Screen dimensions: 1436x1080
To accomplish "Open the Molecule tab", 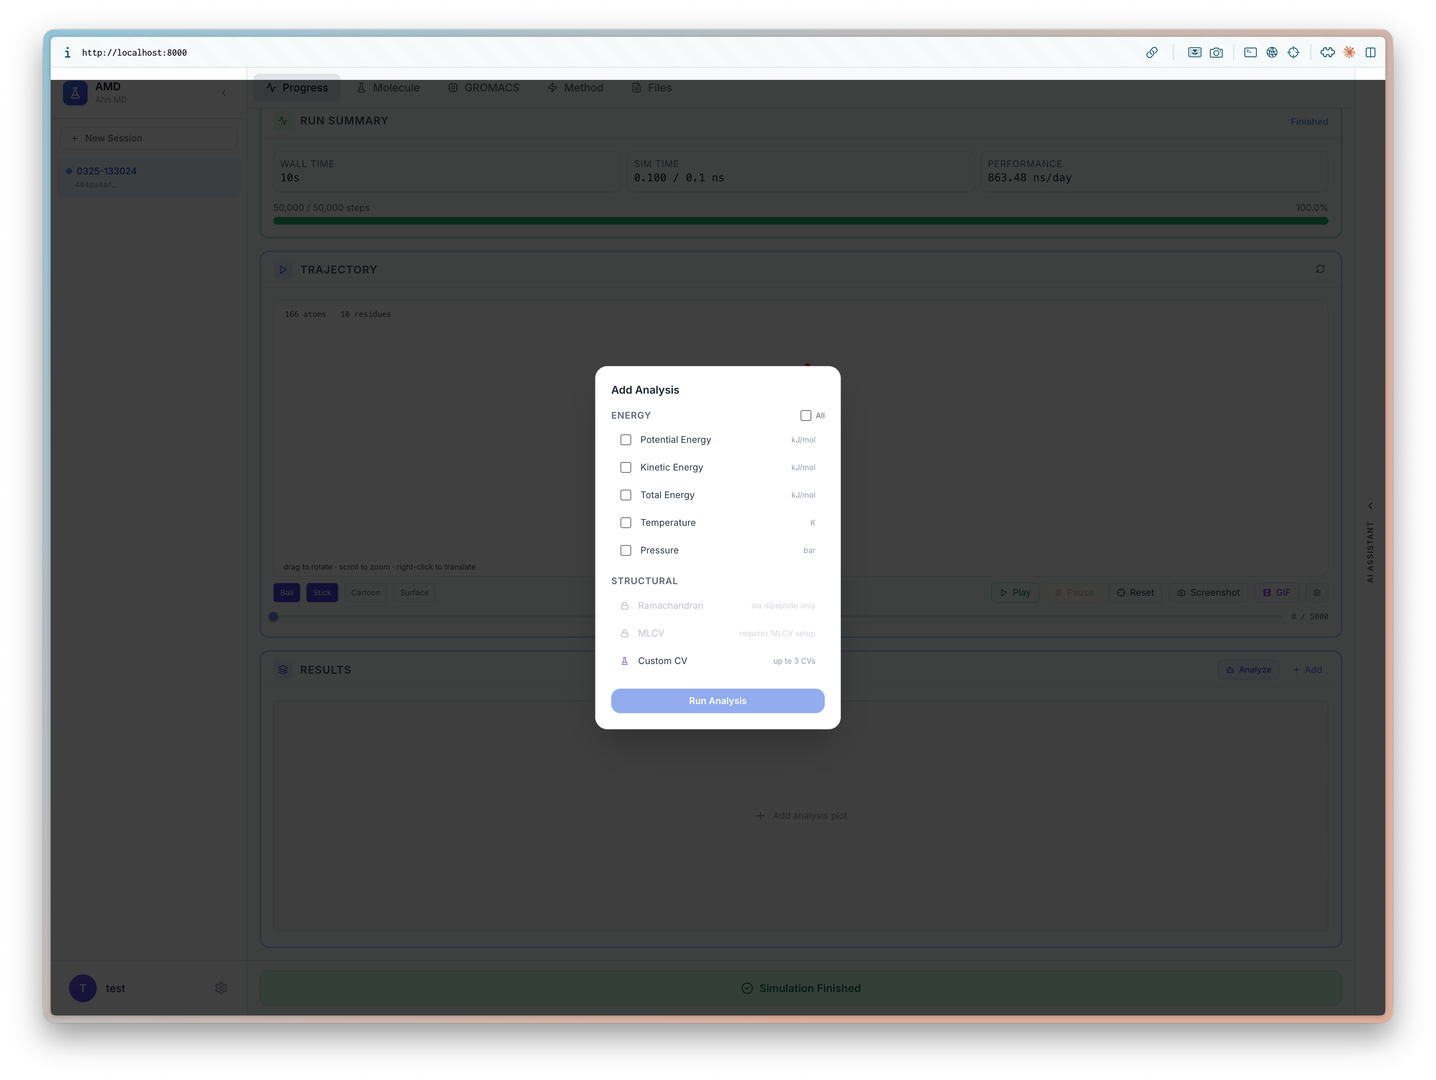I will 388,88.
